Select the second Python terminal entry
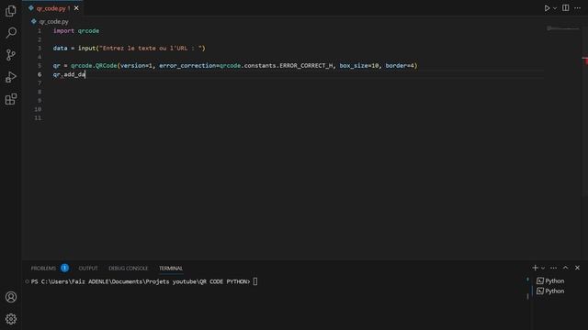The height and width of the screenshot is (330, 588). coord(550,291)
